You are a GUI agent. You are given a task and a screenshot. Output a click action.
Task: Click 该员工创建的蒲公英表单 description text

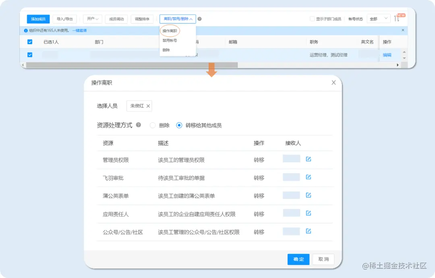[x=186, y=196]
